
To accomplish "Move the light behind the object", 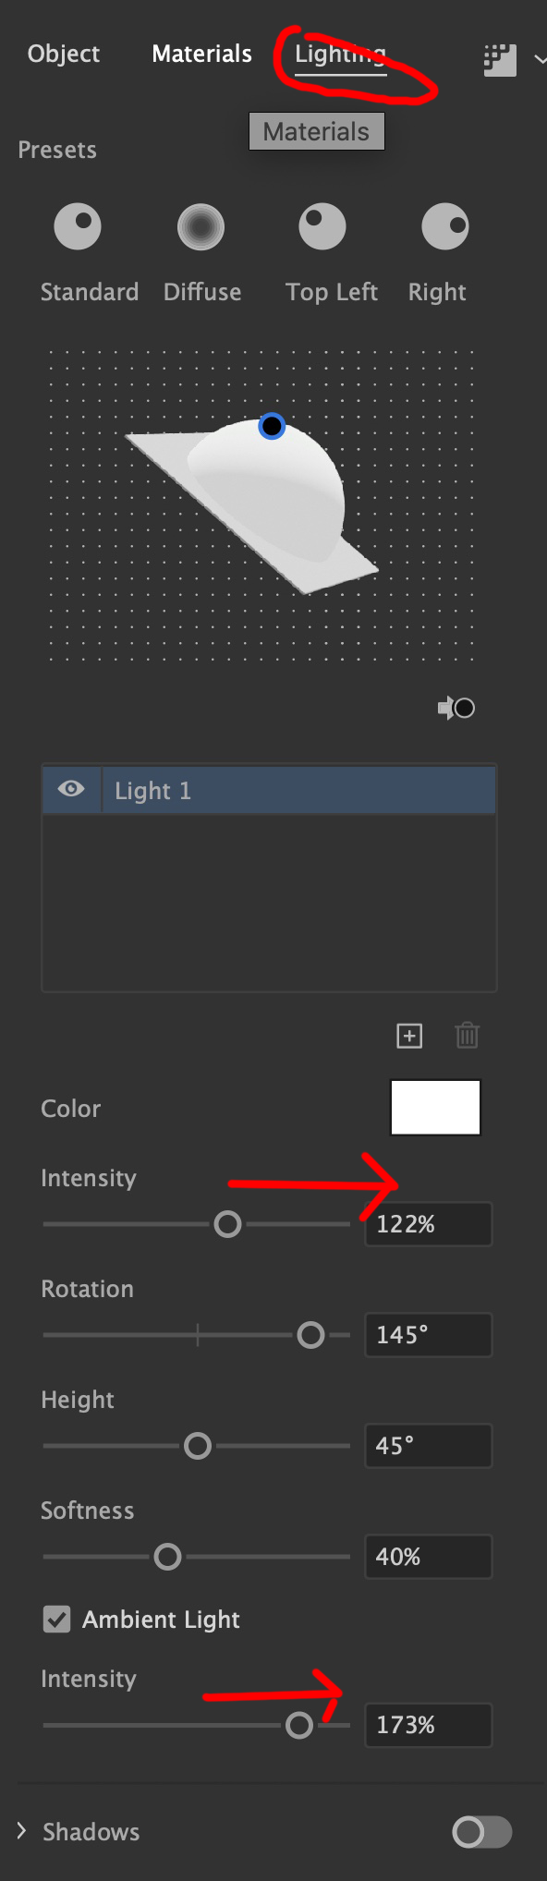I will [456, 708].
